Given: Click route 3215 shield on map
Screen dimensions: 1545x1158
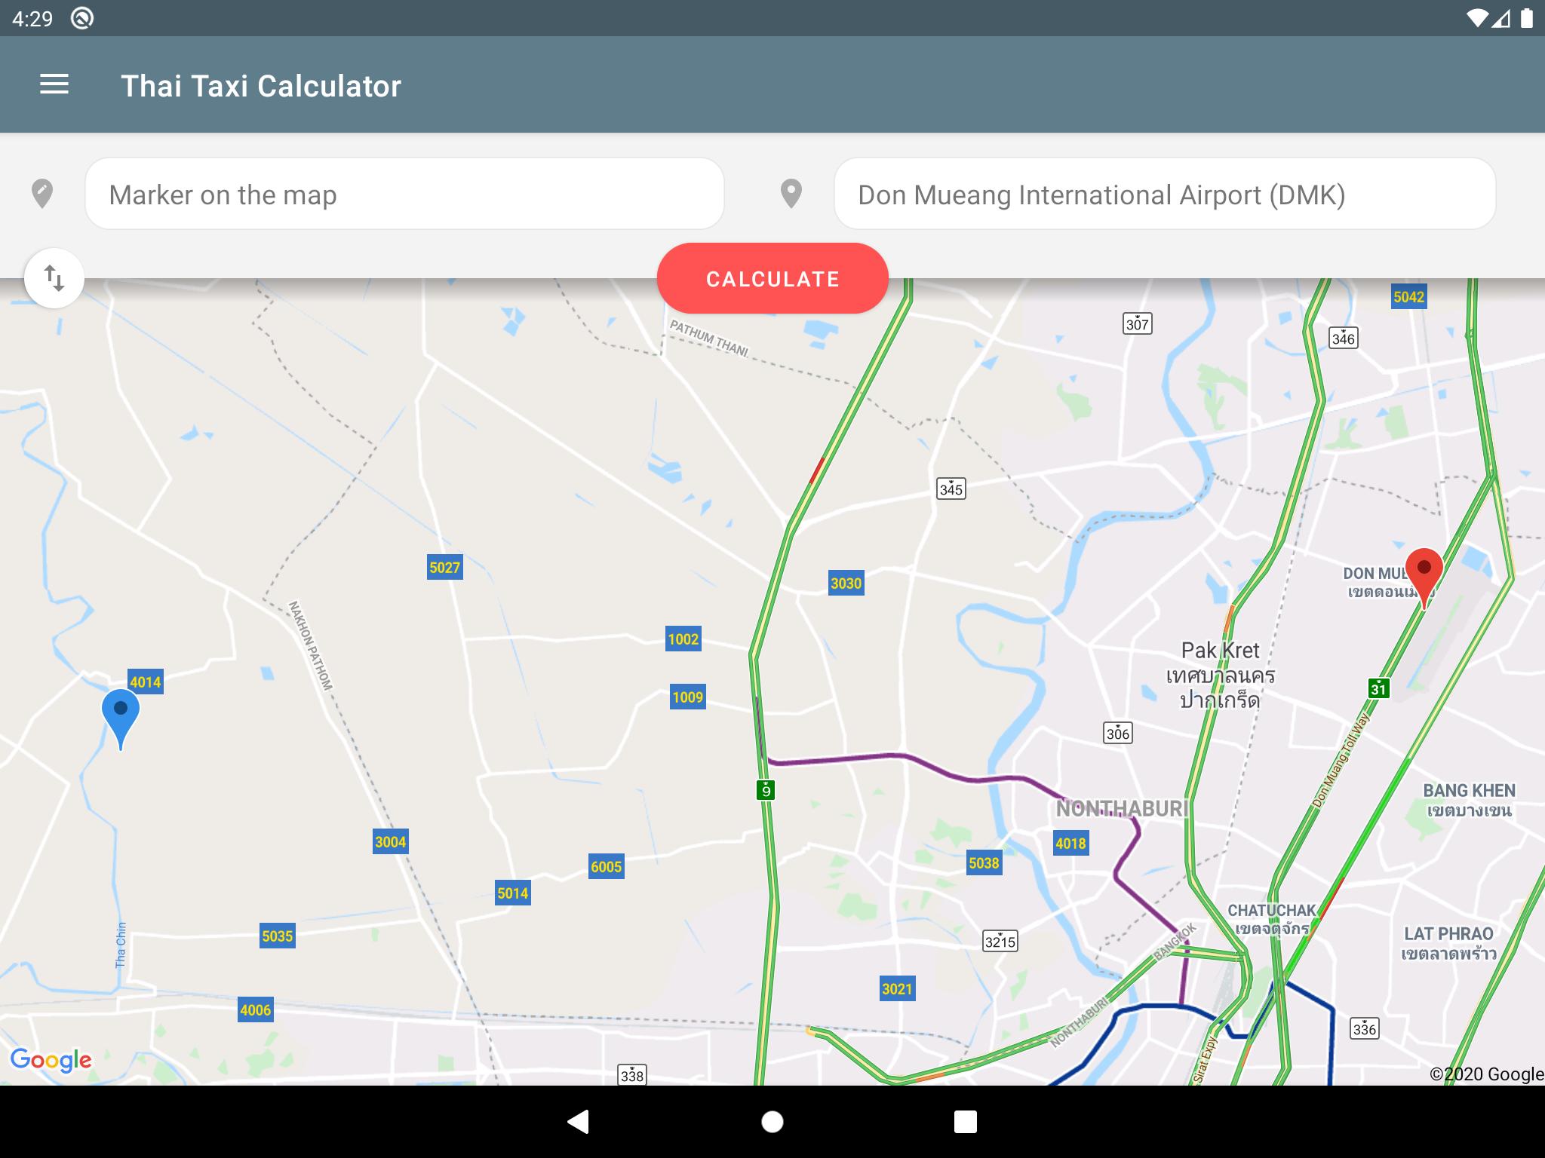Looking at the screenshot, I should [1000, 941].
